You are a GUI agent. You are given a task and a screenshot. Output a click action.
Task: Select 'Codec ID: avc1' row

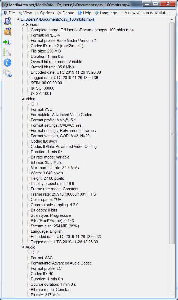[x=44, y=141]
